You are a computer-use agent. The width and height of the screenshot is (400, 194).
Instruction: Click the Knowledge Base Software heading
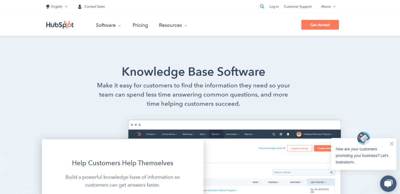coord(193,72)
